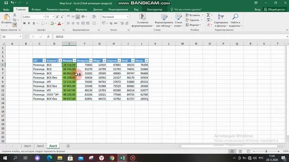This screenshot has height=162, width=289.
Task: Click the Paste clipboard icon
Action: click(x=7, y=17)
